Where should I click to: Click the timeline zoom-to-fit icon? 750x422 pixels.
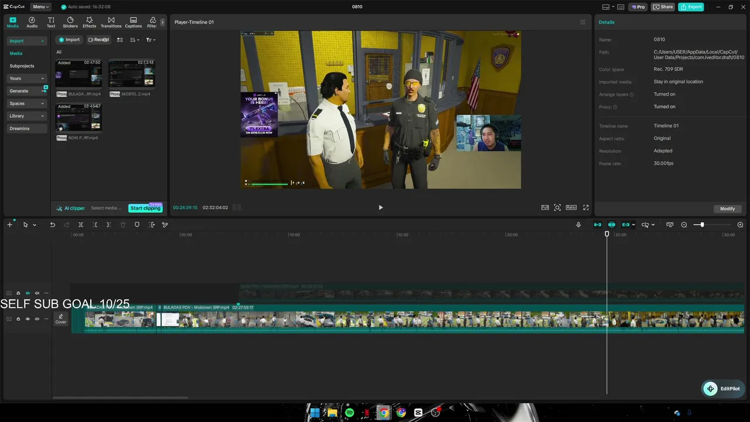(670, 224)
